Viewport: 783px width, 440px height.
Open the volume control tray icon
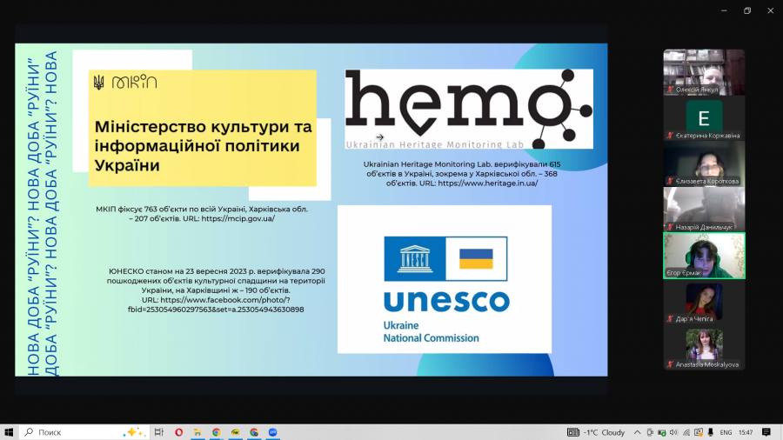[673, 432]
